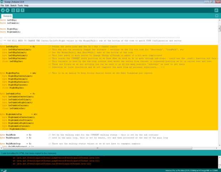This screenshot has height=172, width=221.
Task: Click the 'LeftHipOutLimit;' code line
Action: (x=15, y=55)
